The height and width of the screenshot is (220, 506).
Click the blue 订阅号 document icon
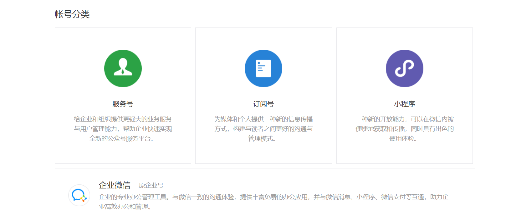[263, 68]
